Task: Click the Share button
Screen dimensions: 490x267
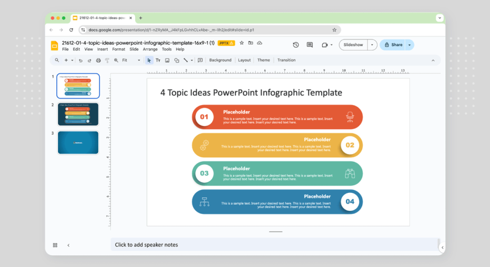Action: 393,45
